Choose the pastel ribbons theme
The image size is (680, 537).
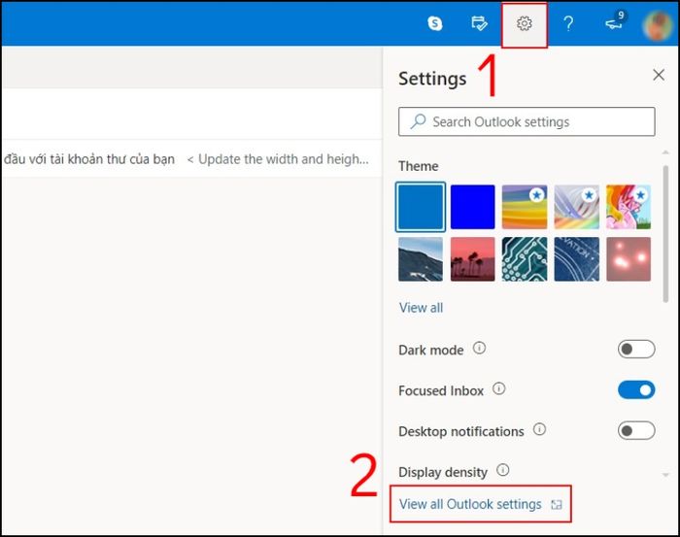click(576, 207)
